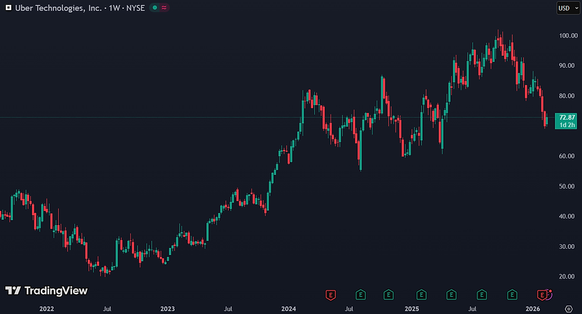The width and height of the screenshot is (582, 314).
Task: Click the 60.00 price axis label
Action: coord(567,156)
